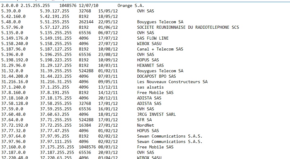Click 'JRCG INVEST SARL'
The width and height of the screenshot is (290, 159).
click(x=157, y=115)
